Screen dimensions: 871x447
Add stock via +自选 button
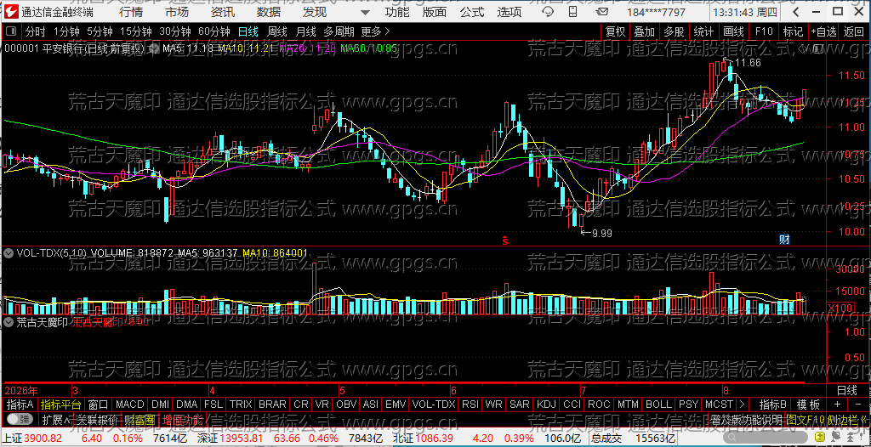(823, 31)
